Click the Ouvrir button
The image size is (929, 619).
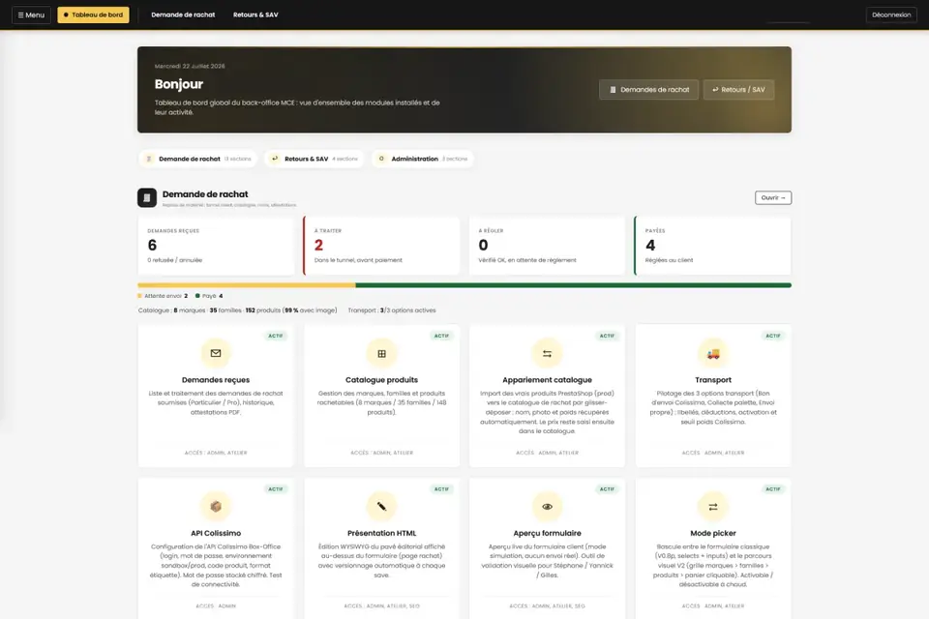772,198
